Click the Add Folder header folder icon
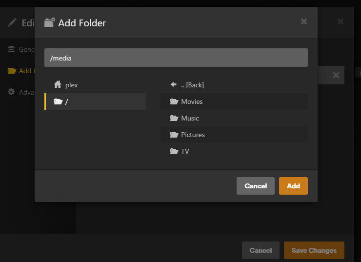The height and width of the screenshot is (262, 361). pos(49,22)
